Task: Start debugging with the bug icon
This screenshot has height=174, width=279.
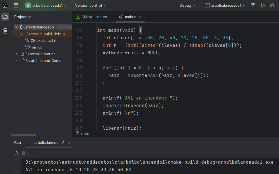Action: [x=272, y=5]
